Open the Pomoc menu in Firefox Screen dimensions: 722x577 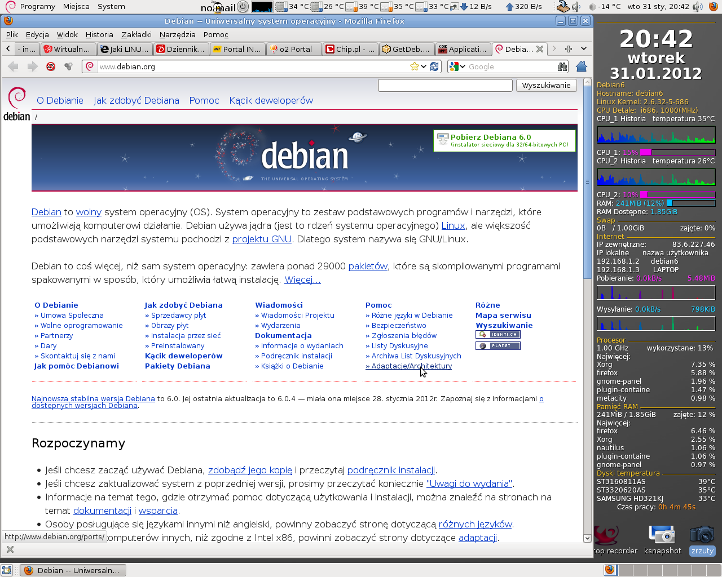click(216, 34)
